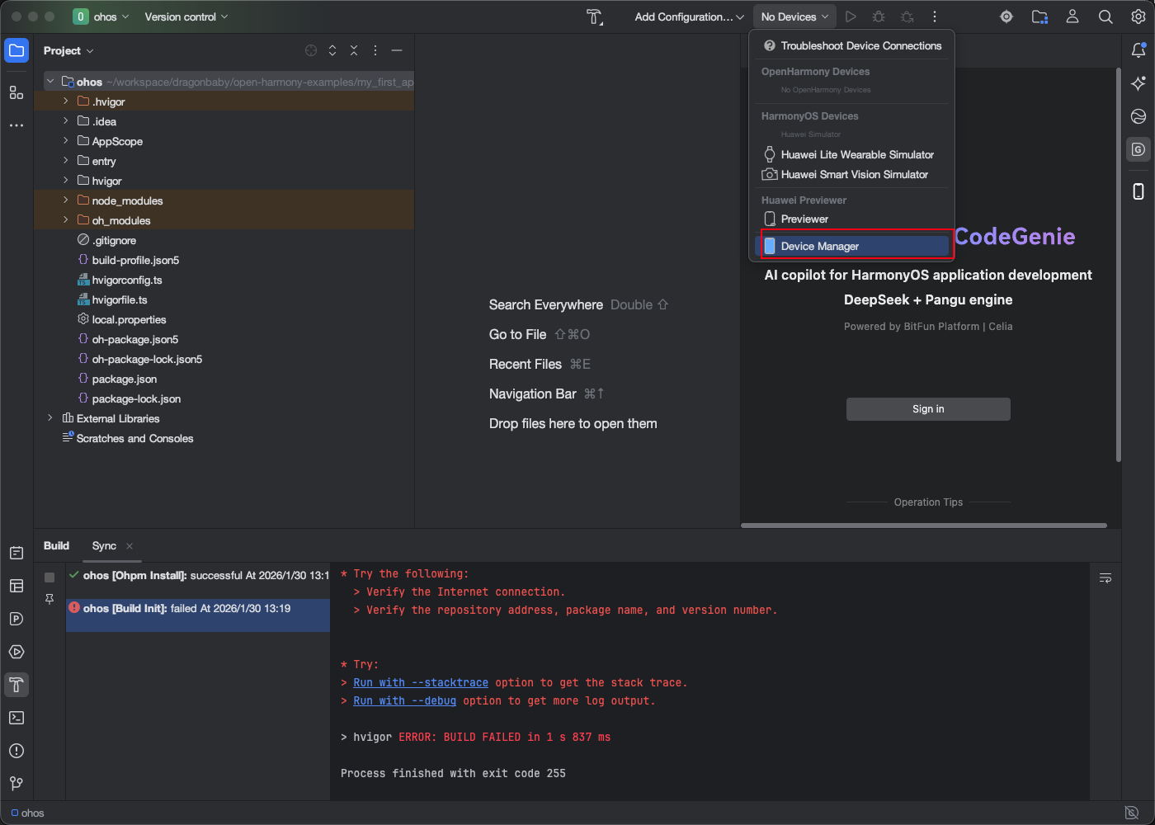Click the Run with --stacktrace link
1155x825 pixels.
tap(421, 683)
